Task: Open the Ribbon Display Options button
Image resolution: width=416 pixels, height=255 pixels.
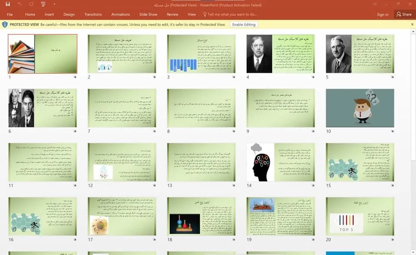Action: click(375, 4)
